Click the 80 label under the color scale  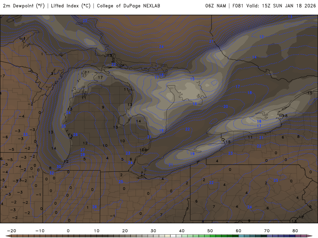[295, 231]
